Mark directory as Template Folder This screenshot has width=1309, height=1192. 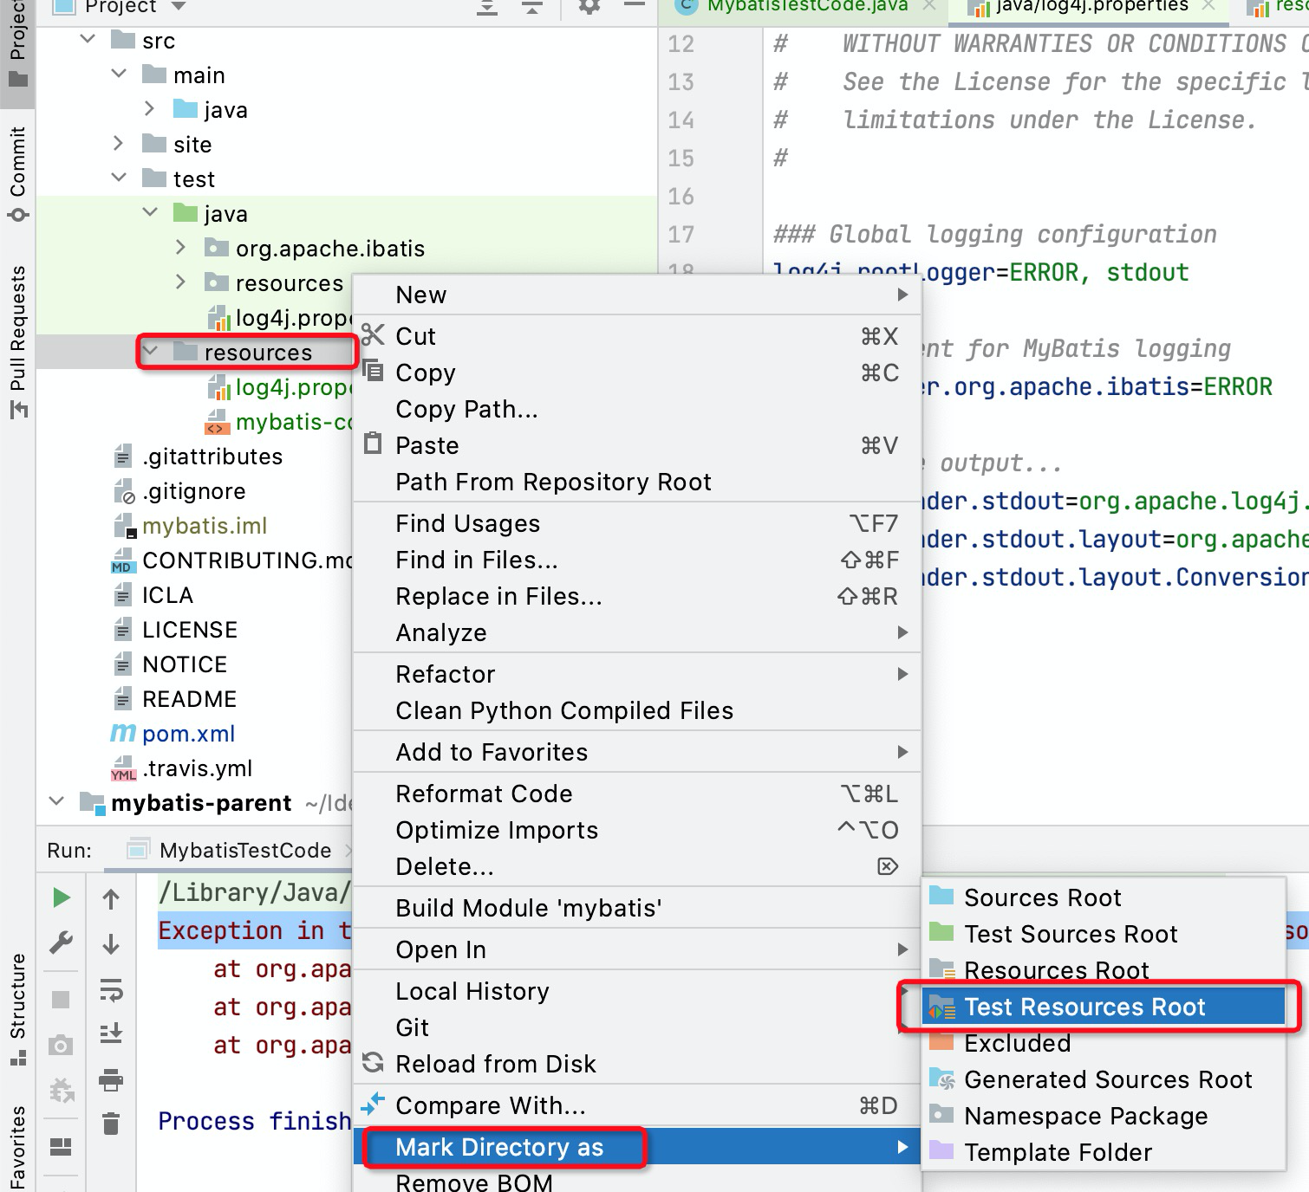[1103, 1152]
